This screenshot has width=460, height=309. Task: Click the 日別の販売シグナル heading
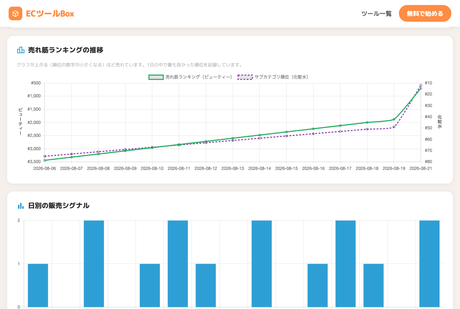(x=59, y=206)
